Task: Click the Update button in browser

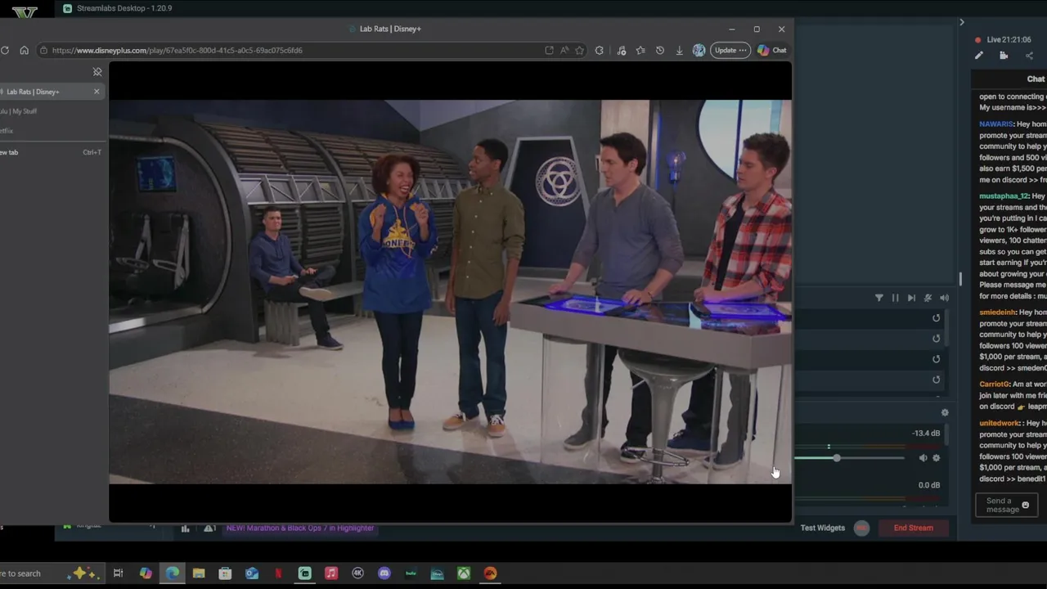Action: 730,50
